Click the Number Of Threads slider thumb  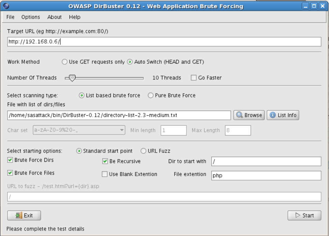72,78
